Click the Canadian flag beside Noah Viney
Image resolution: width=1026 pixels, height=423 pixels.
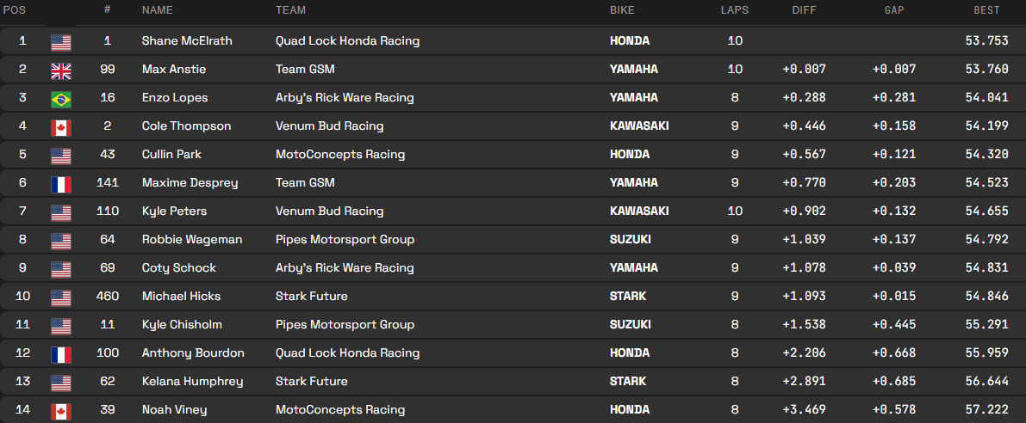click(x=61, y=411)
